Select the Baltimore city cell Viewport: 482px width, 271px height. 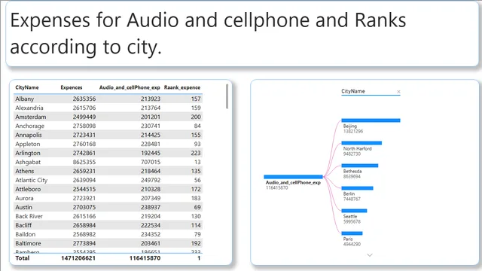(x=28, y=243)
